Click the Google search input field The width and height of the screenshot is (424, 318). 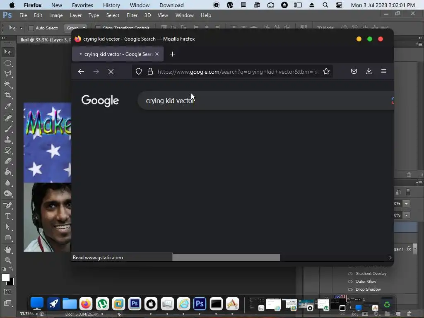click(x=265, y=101)
